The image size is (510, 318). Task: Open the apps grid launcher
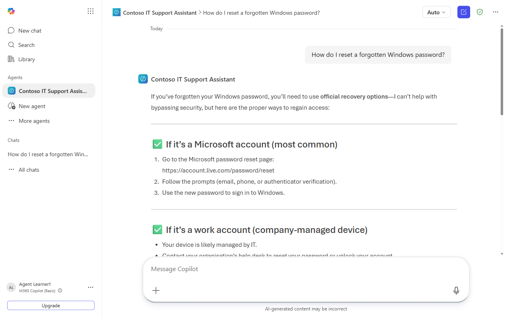90,11
